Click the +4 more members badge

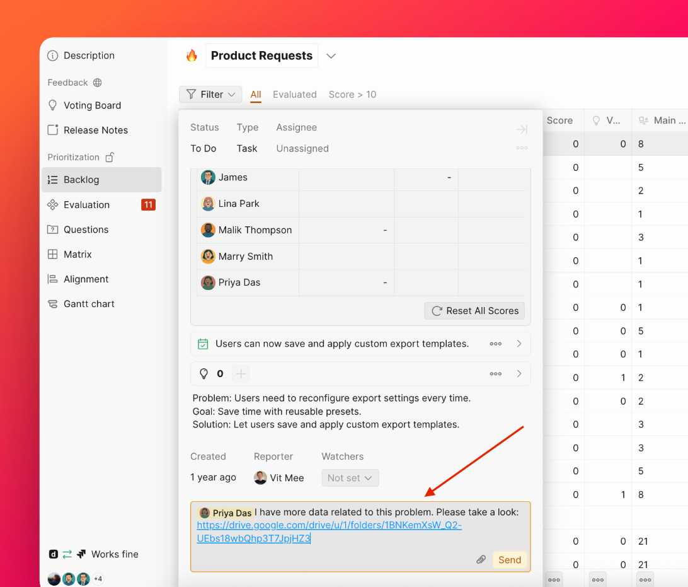point(98,579)
